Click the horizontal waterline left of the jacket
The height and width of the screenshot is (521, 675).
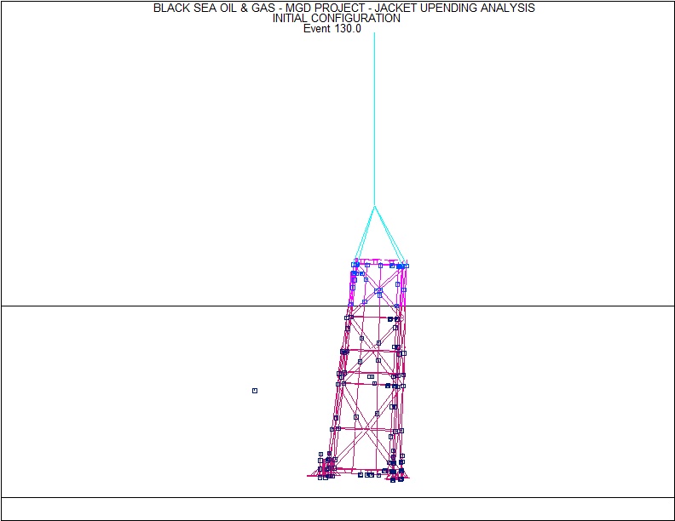[x=170, y=306]
